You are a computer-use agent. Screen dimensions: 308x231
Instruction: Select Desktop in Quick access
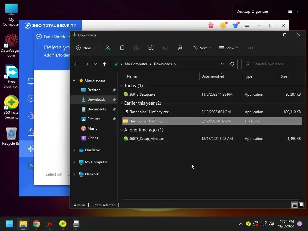tap(94, 90)
